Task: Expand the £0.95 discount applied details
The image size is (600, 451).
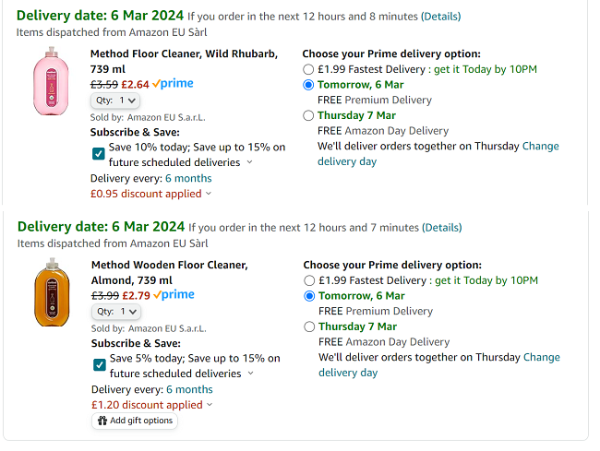Action: tap(150, 194)
